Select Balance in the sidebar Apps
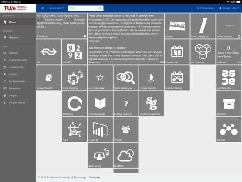This screenshot has width=242, height=182. pos(18,53)
